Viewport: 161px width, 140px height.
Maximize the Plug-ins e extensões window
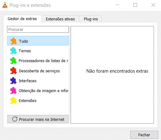pos(135,5)
